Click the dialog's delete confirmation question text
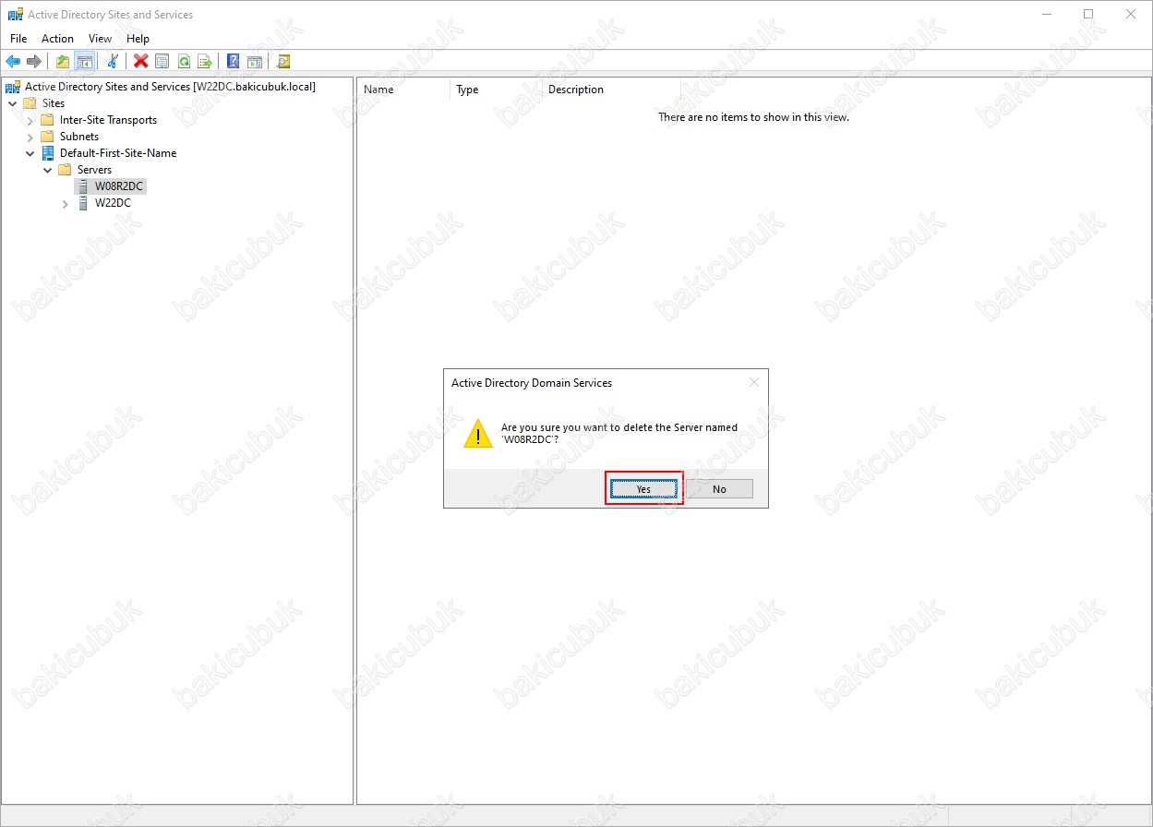This screenshot has width=1153, height=827. coord(619,433)
